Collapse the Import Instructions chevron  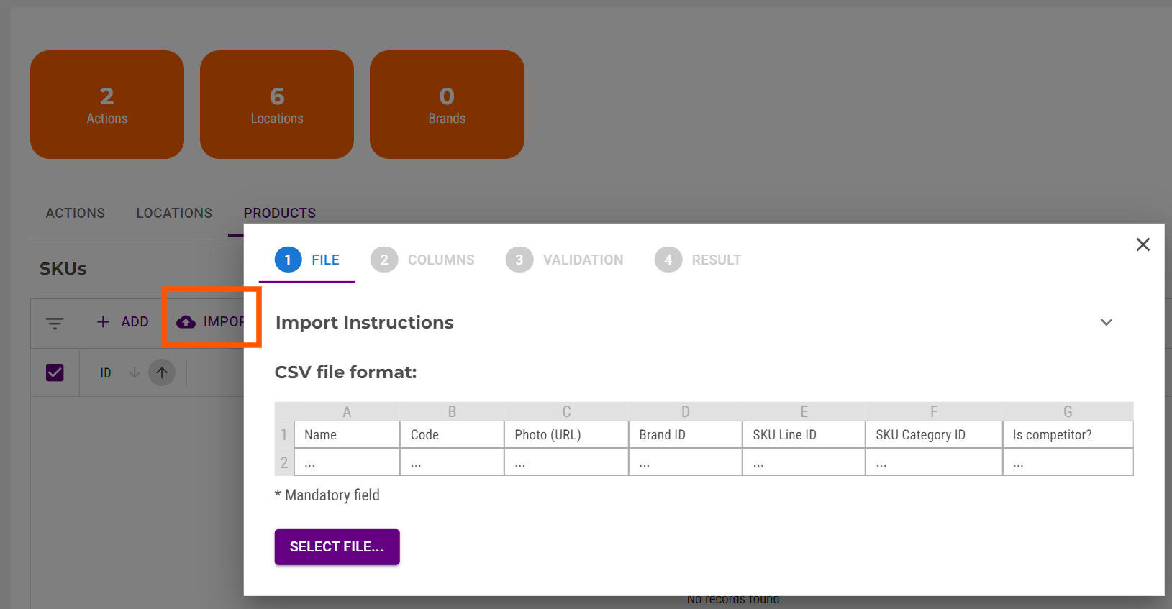pyautogui.click(x=1107, y=322)
